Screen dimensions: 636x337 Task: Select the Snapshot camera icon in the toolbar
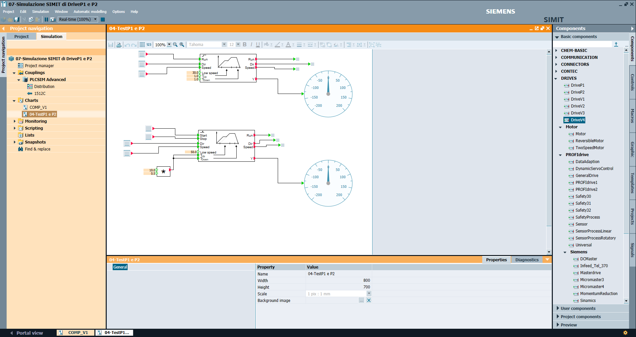click(53, 20)
